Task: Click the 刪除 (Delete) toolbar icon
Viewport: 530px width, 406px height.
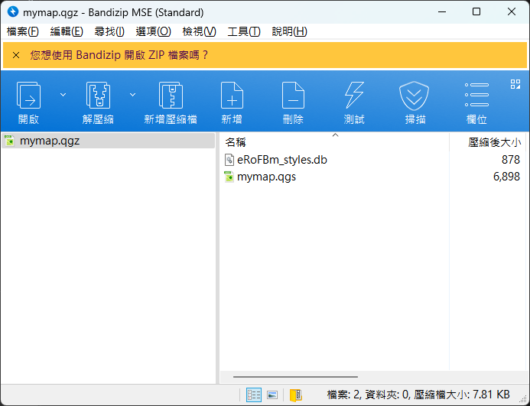Action: pos(293,97)
